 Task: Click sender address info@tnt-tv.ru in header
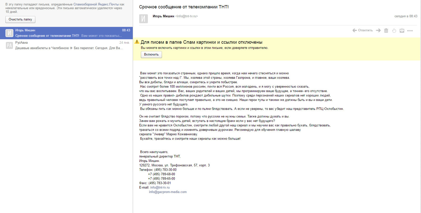coord(187,16)
